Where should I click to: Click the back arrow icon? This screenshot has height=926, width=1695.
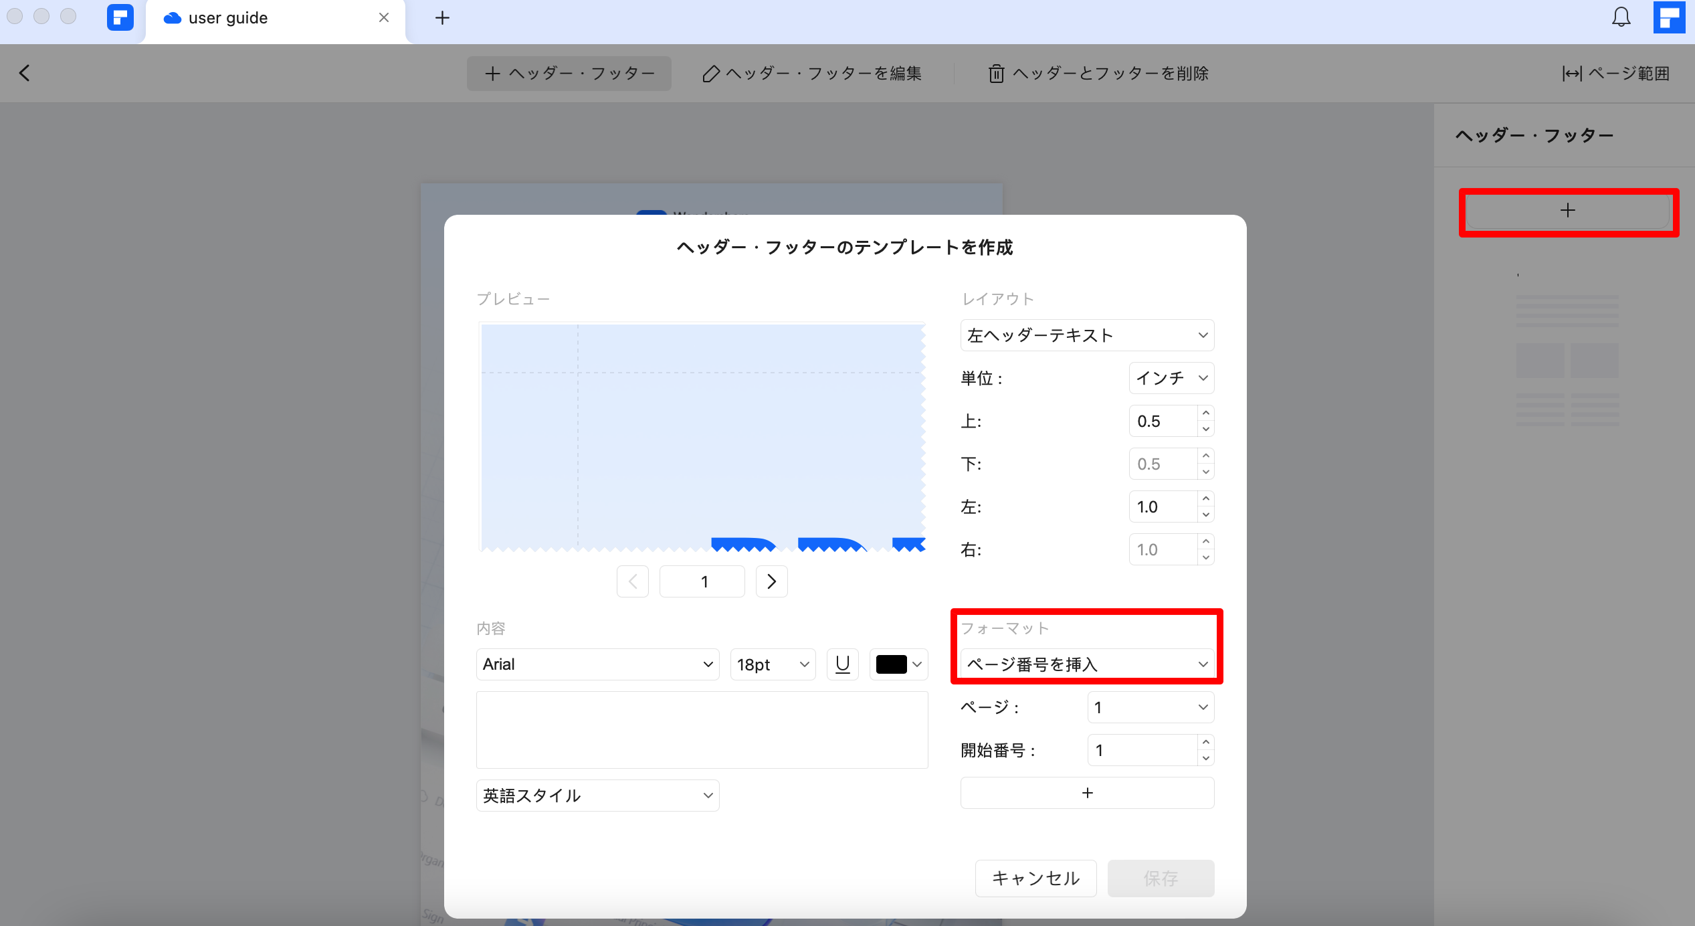pyautogui.click(x=25, y=73)
